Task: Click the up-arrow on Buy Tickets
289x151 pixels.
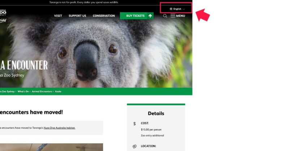Action: pos(150,16)
